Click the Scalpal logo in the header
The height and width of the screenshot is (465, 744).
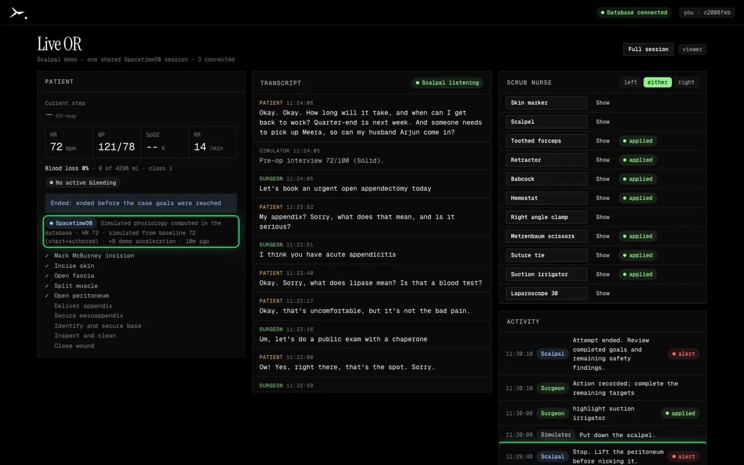(18, 13)
